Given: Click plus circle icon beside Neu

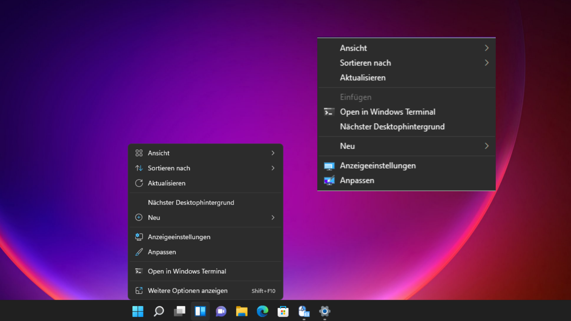Looking at the screenshot, I should 139,217.
